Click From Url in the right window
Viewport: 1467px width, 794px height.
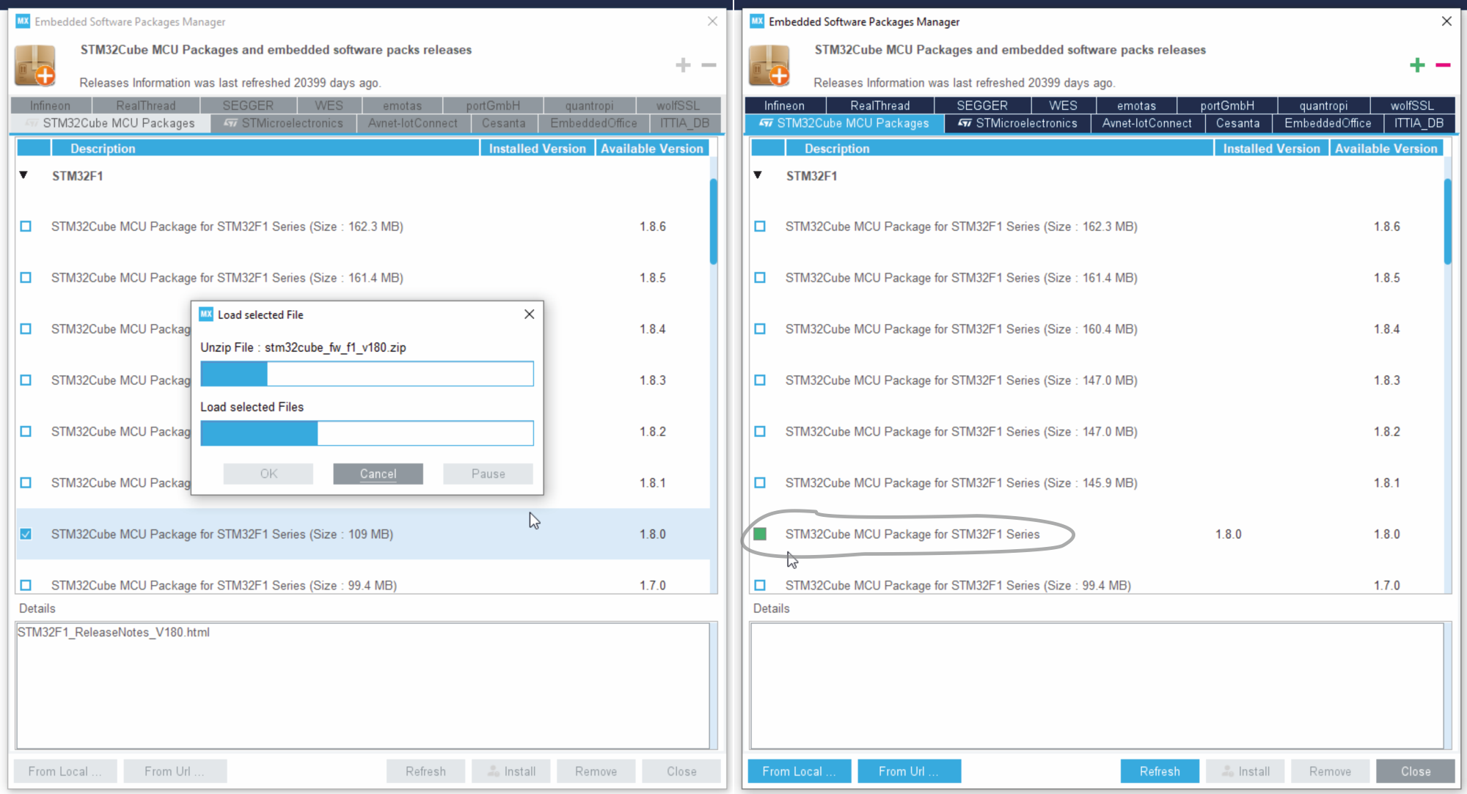coord(909,771)
